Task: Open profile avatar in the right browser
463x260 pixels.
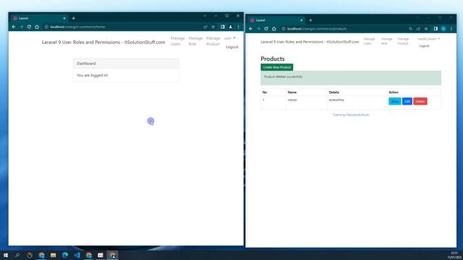Action: 443,29
